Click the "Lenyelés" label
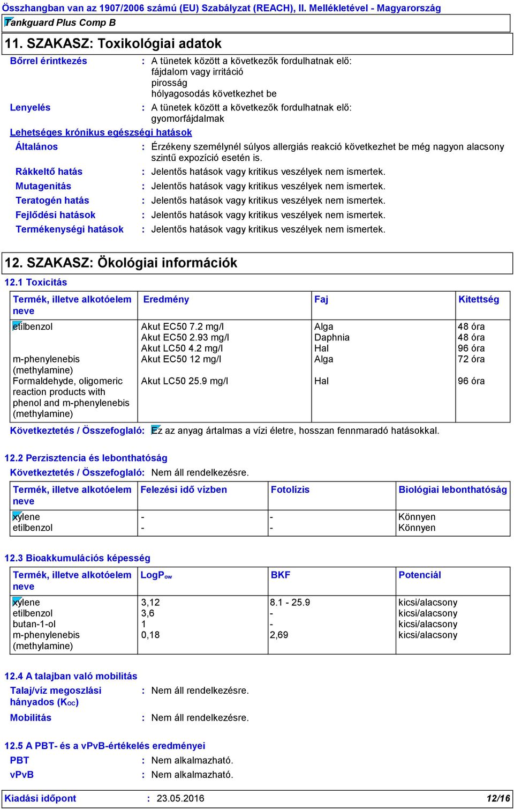The height and width of the screenshot is (809, 514). click(30, 108)
